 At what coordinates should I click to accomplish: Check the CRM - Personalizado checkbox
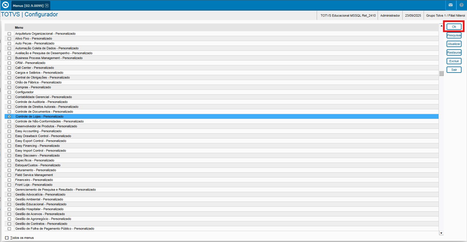[9, 63]
